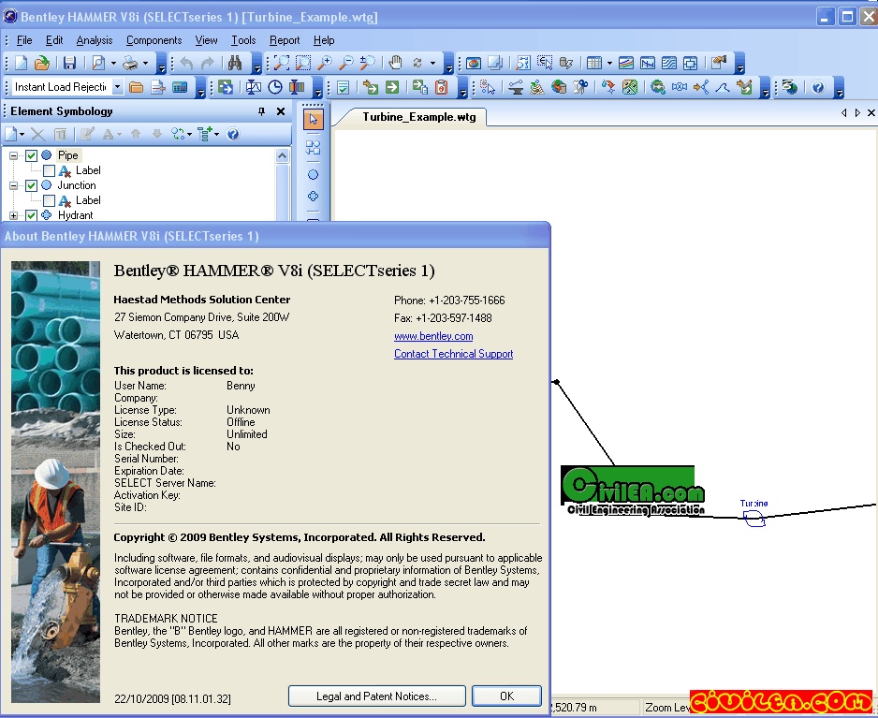Open the File menu

tap(24, 40)
